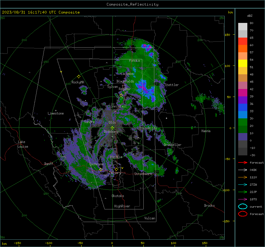
Task: Click the Blackfalds city label
Action: [x=125, y=81]
